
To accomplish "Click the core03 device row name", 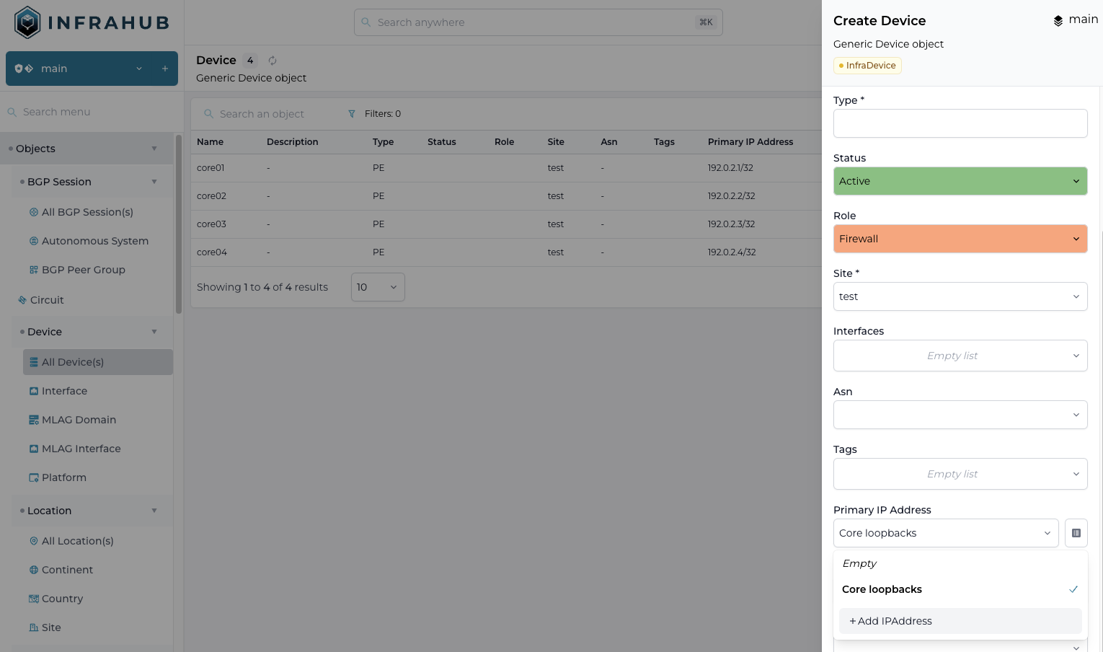I will pos(211,224).
